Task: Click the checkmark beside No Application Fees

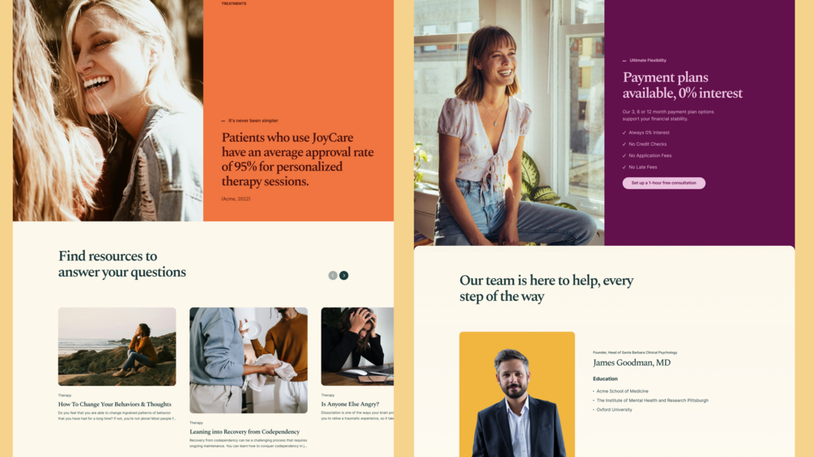Action: pyautogui.click(x=624, y=155)
